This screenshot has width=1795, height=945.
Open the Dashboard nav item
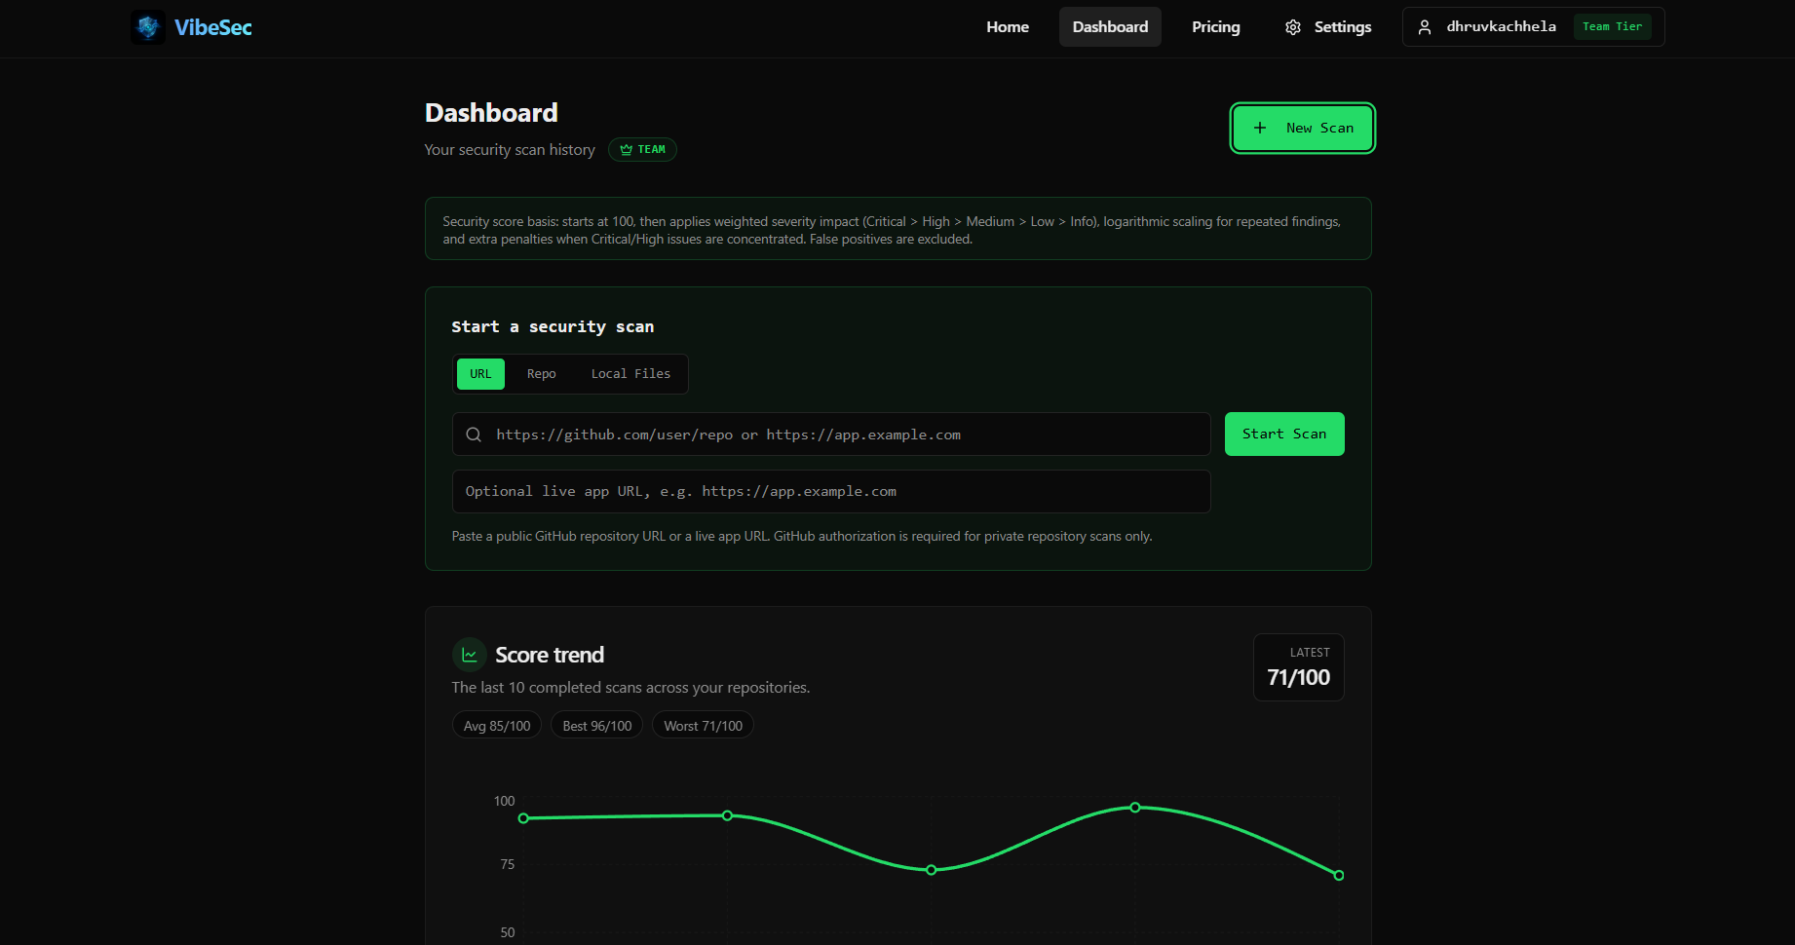pyautogui.click(x=1110, y=27)
